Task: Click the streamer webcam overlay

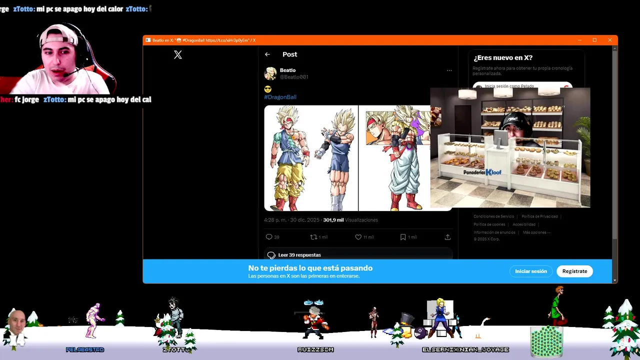Action: click(x=58, y=59)
